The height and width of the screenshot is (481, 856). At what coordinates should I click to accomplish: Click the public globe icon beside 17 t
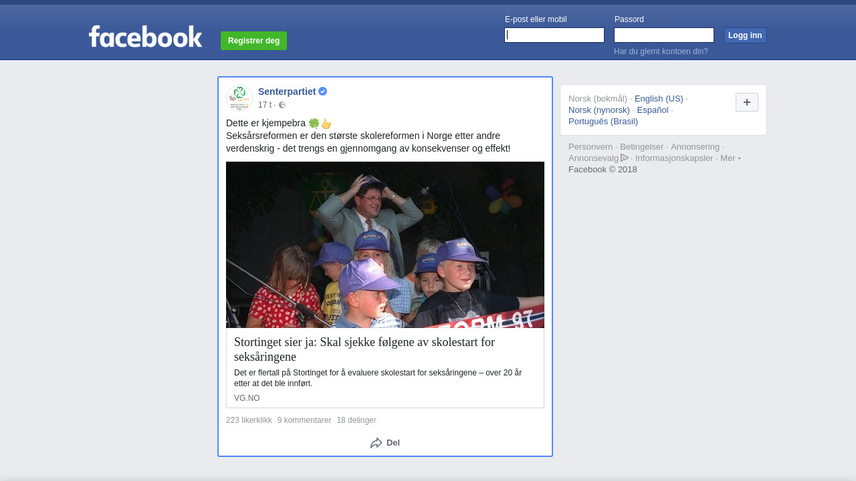282,105
